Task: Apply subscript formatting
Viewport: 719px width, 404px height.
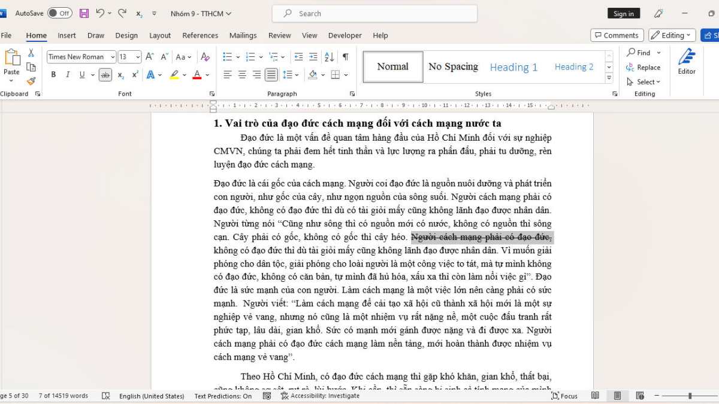Action: point(120,74)
